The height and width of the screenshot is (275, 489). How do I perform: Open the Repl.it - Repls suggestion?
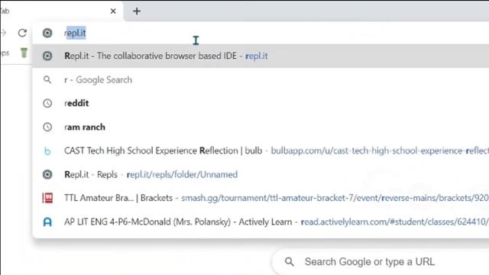(x=261, y=174)
